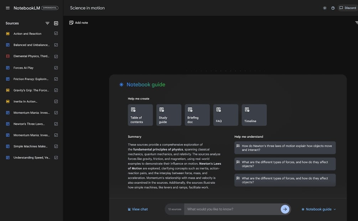The image size is (358, 221).
Task: Open the help question mark icon
Action: click(x=333, y=8)
